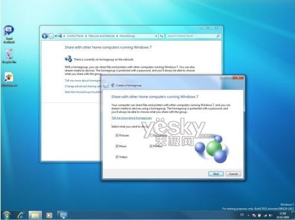Click the search magnifier icon
The height and width of the screenshot is (220, 295).
(x=218, y=36)
